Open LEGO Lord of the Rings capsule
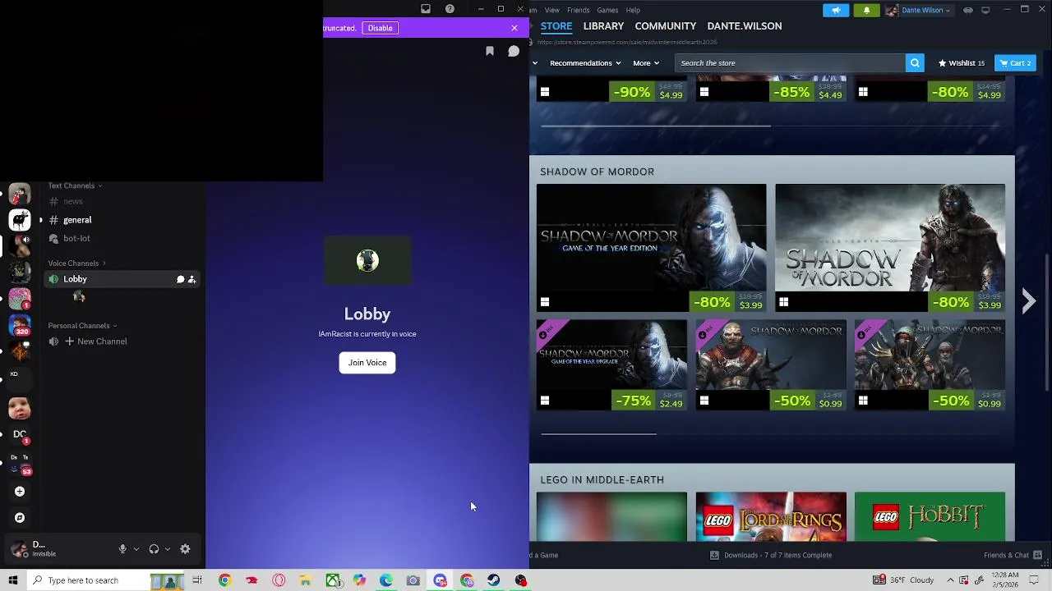 (x=770, y=517)
